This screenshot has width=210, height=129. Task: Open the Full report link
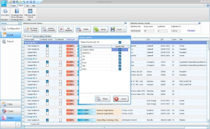click(x=191, y=31)
